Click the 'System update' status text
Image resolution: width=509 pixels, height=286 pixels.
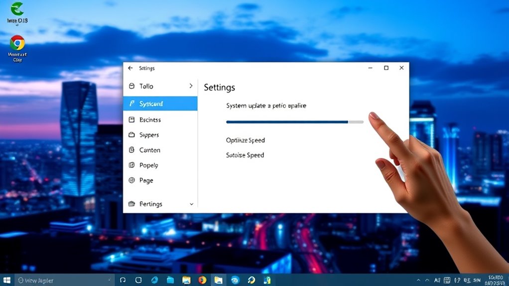266,106
